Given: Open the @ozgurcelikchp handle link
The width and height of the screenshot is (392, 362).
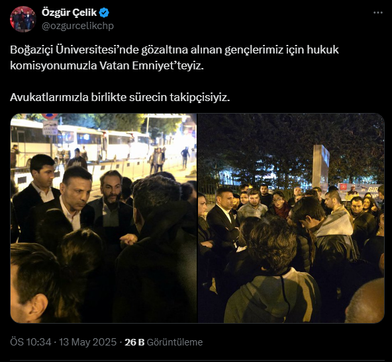Looking at the screenshot, I should (x=77, y=26).
